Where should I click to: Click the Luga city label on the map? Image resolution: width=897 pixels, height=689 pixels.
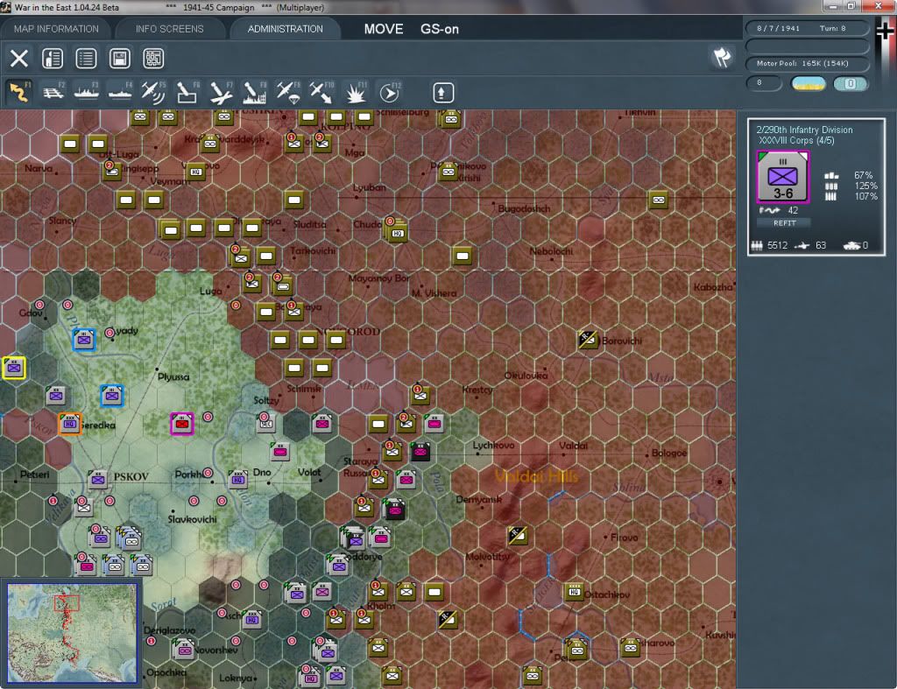tap(210, 291)
